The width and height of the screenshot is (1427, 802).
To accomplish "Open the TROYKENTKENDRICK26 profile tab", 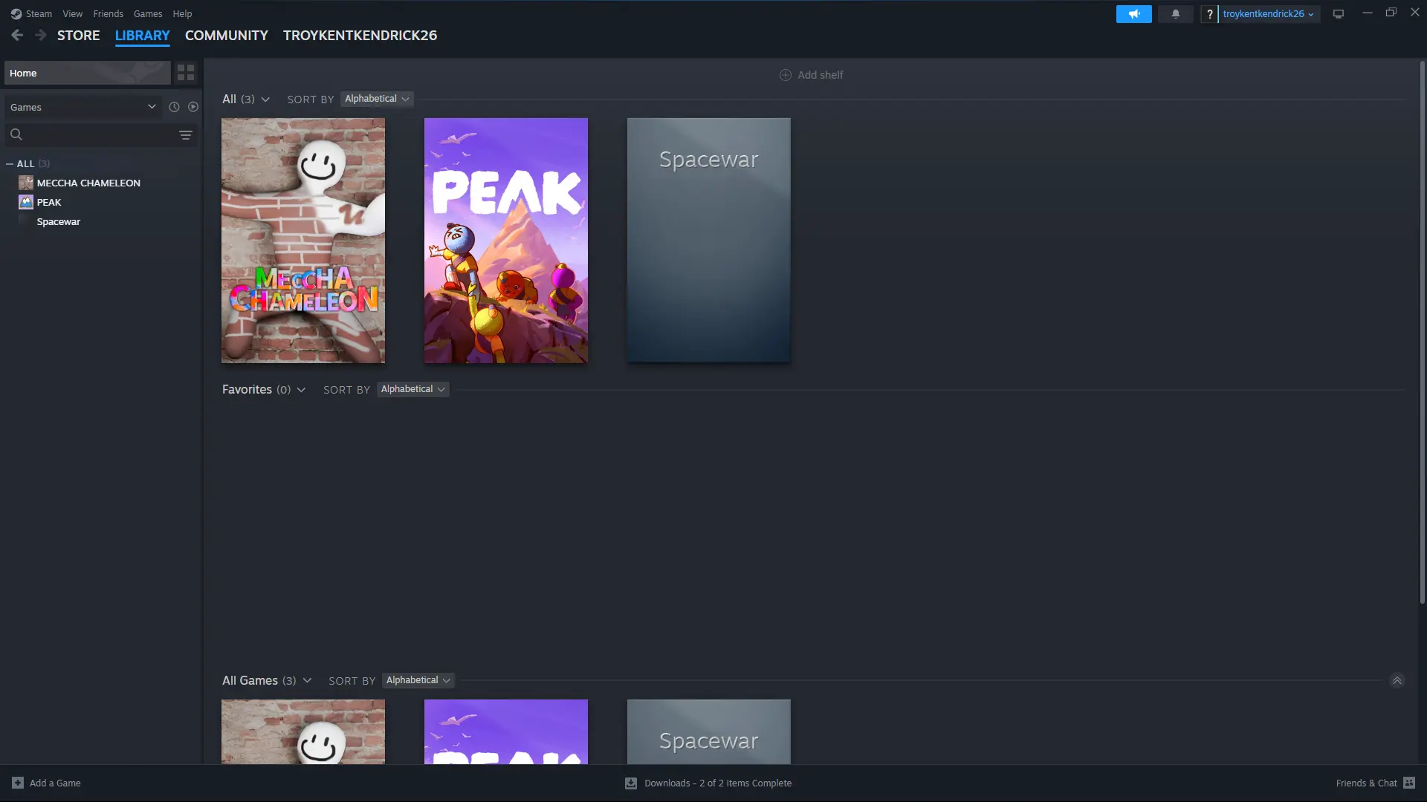I will pos(360,36).
